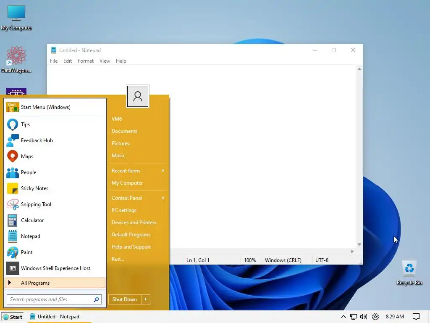Click settings gear in system tray
This screenshot has height=323, width=430.
pos(375,317)
